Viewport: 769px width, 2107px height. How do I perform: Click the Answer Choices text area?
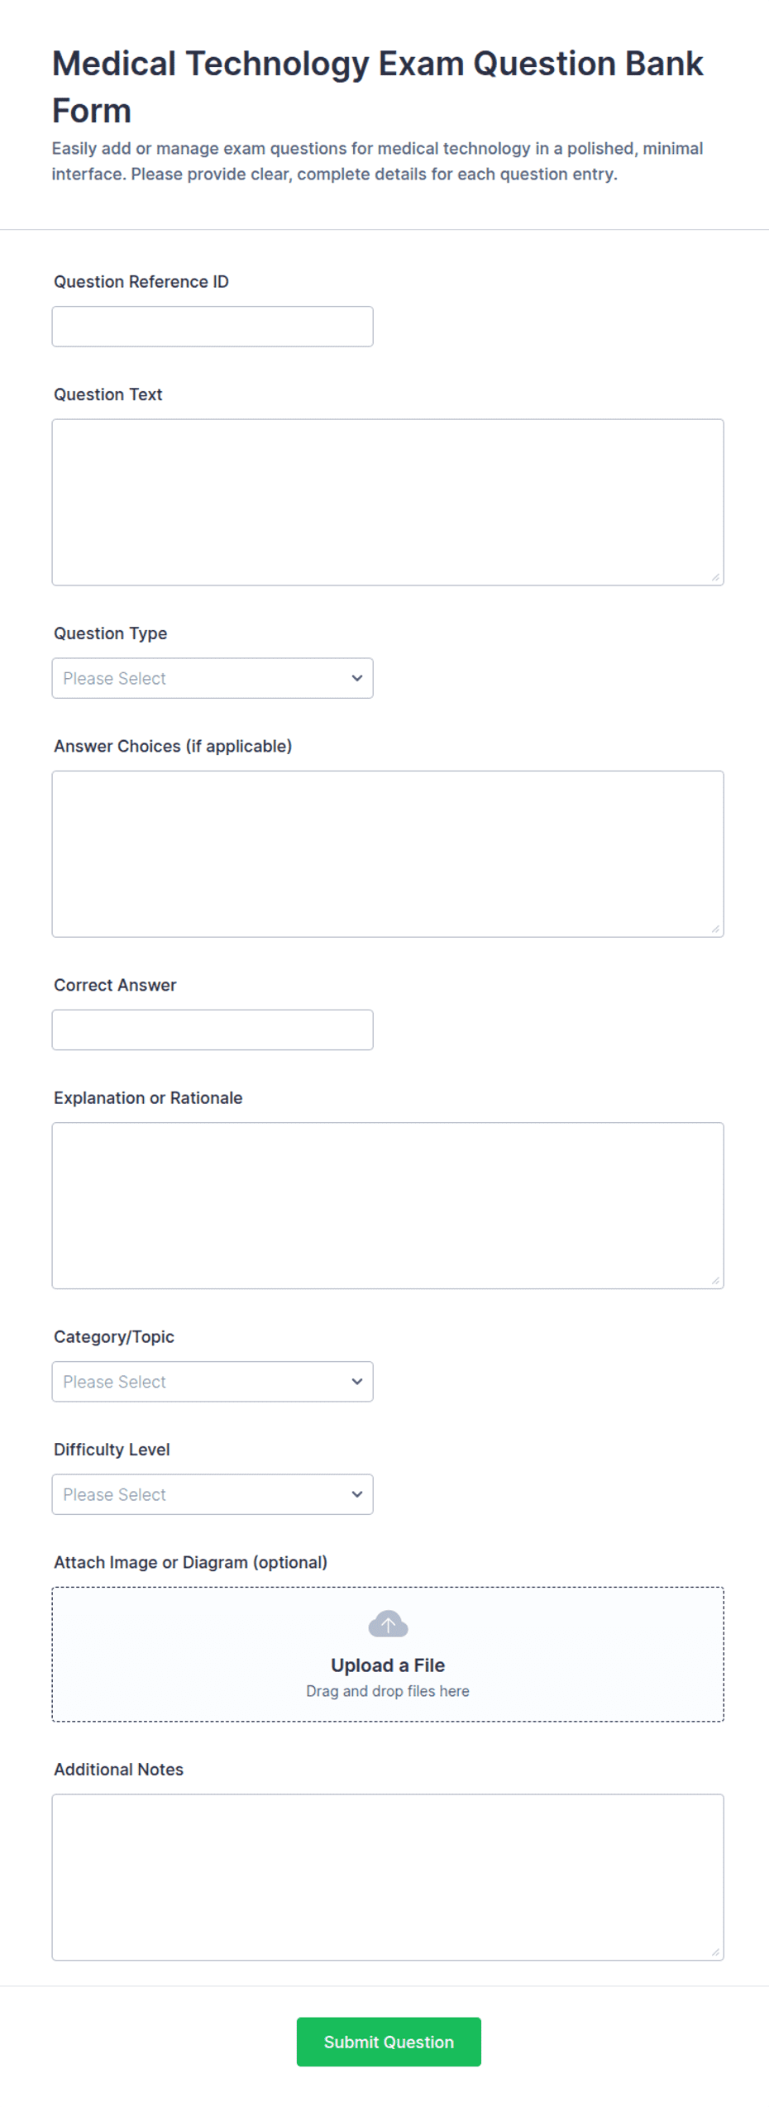coord(388,854)
